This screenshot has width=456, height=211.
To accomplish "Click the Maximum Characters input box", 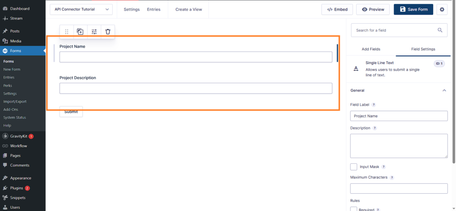I will (x=399, y=188).
